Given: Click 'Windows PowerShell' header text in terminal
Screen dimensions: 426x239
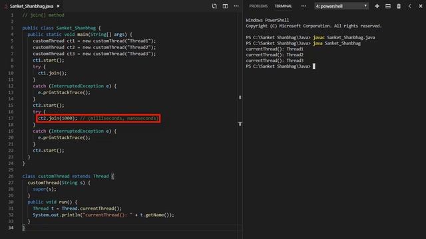Looking at the screenshot, I should pyautogui.click(x=268, y=20).
